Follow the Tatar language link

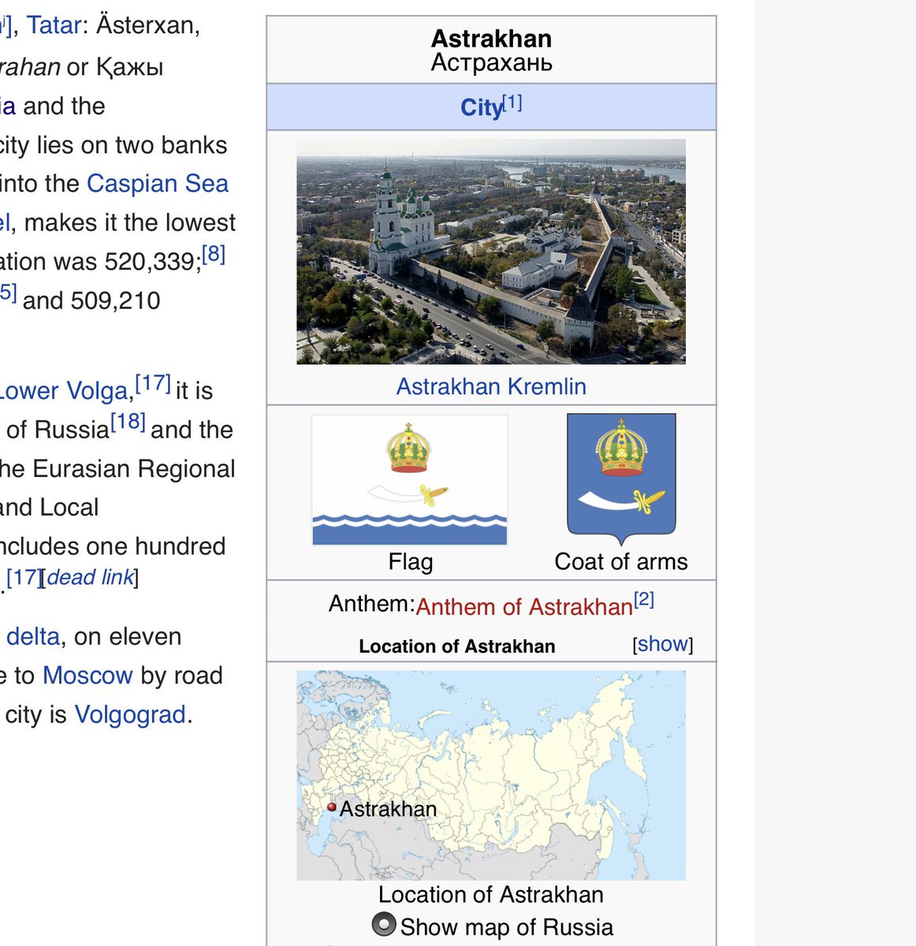tap(54, 25)
